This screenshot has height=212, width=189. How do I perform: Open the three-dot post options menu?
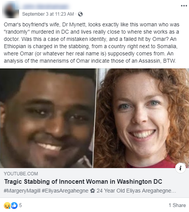click(184, 6)
